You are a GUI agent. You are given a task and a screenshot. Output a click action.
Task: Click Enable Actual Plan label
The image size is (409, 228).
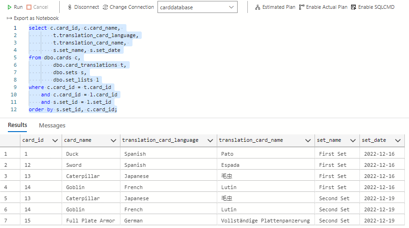(327, 7)
